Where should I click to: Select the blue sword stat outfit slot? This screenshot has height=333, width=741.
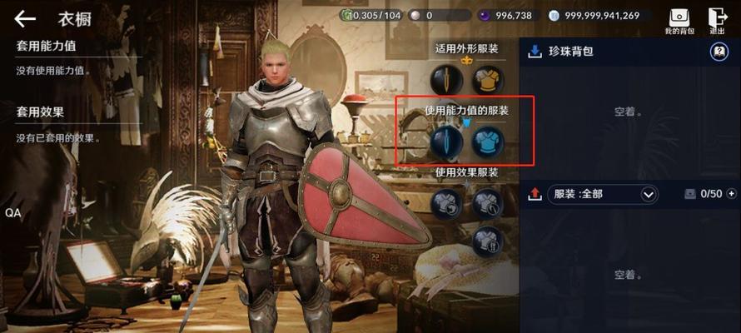point(446,142)
